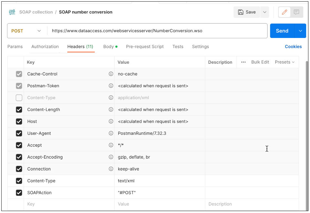Viewport: 310px width, 213px height.
Task: Show info for Content-Length header
Action: [x=111, y=109]
